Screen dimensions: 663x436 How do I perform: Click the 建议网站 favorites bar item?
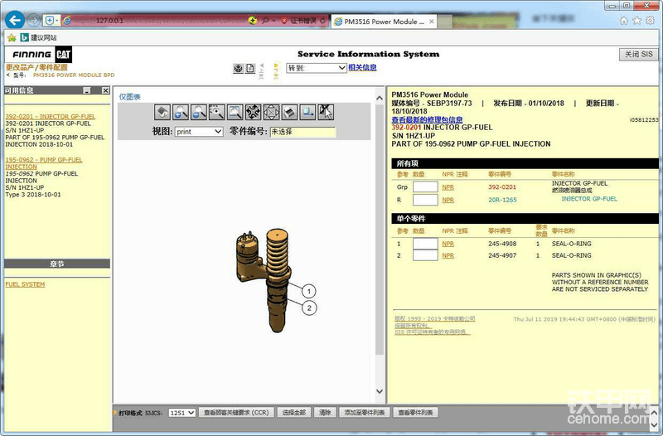(38, 37)
